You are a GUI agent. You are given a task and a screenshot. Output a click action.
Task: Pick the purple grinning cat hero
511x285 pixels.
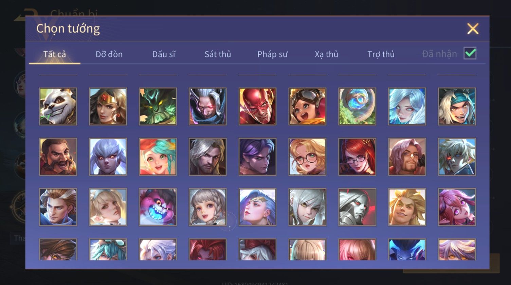click(158, 207)
